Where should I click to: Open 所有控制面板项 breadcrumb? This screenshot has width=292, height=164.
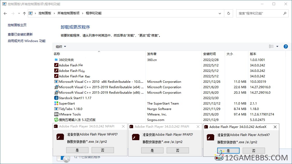coord(68,13)
